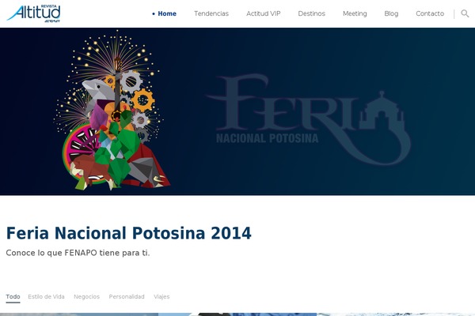
Task: Visit the Blog page
Action: coord(391,13)
